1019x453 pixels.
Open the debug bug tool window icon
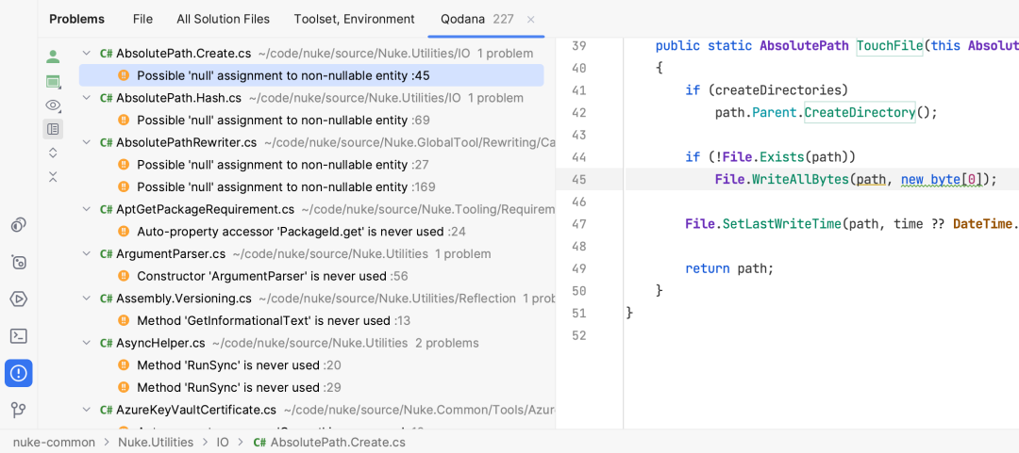click(19, 262)
